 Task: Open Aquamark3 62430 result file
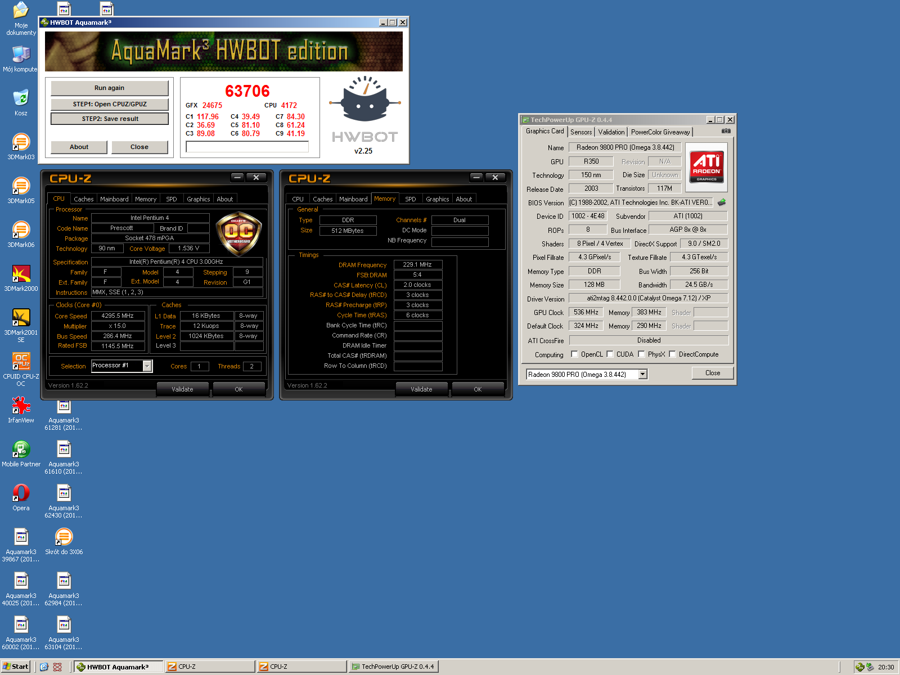pos(64,501)
